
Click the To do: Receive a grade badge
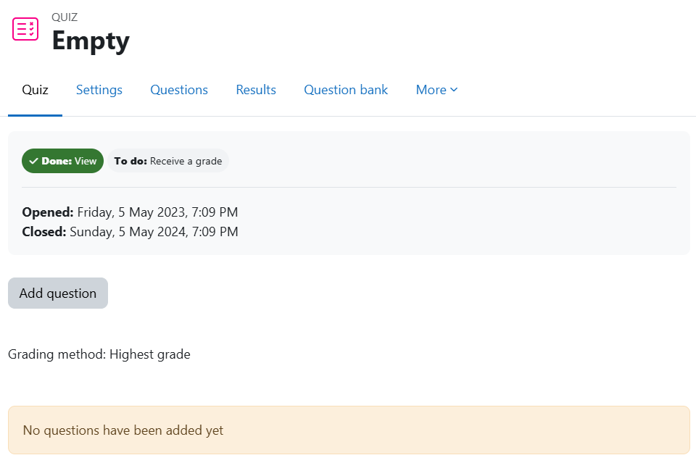(x=168, y=161)
